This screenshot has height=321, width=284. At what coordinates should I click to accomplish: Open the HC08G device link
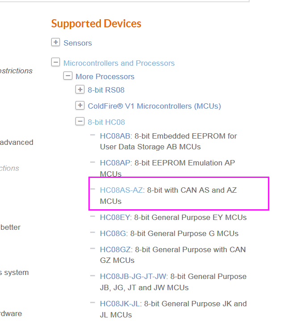pos(113,233)
